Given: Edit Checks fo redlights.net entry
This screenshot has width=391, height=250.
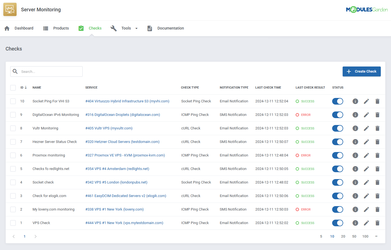Looking at the screenshot, I should tap(366, 169).
